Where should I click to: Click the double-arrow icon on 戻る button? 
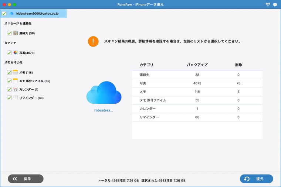15,179
